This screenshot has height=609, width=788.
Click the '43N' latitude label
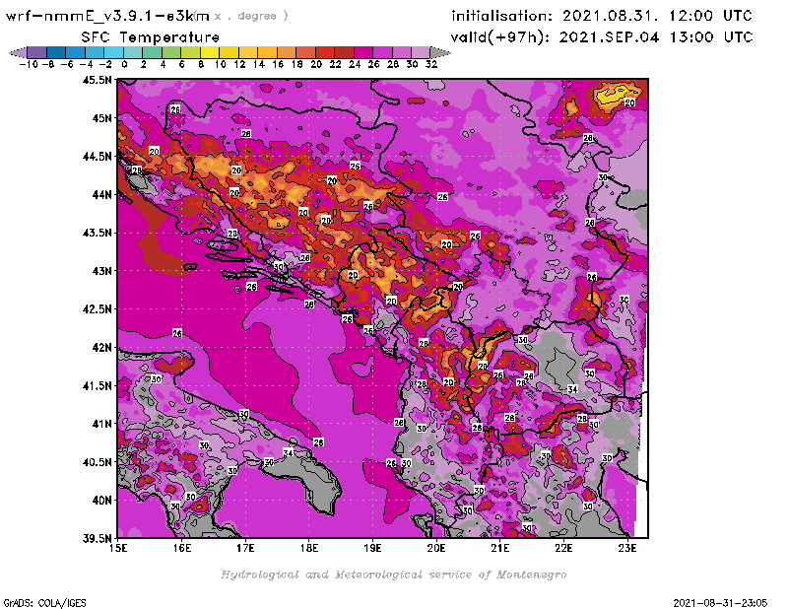point(101,271)
